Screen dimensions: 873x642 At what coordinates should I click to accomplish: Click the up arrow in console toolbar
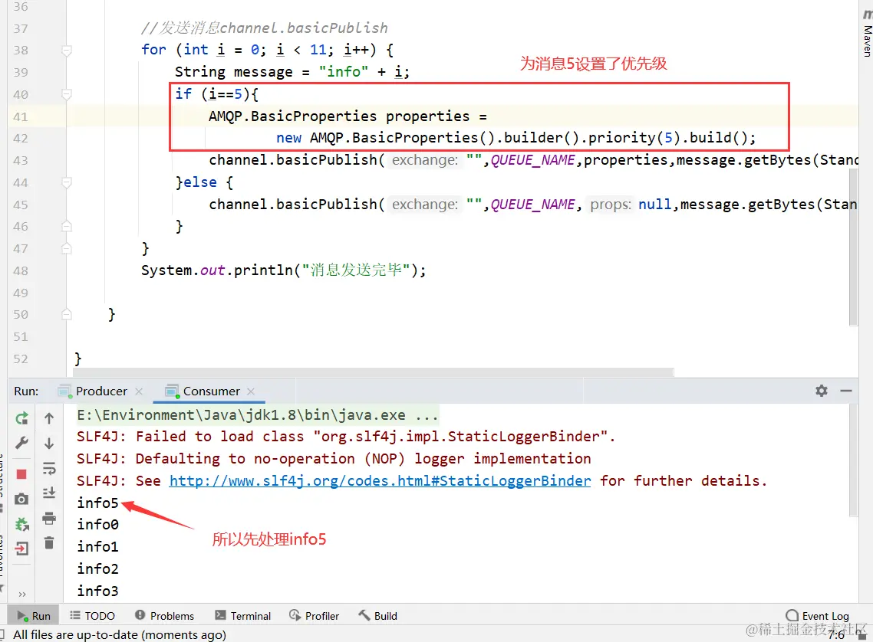click(49, 418)
